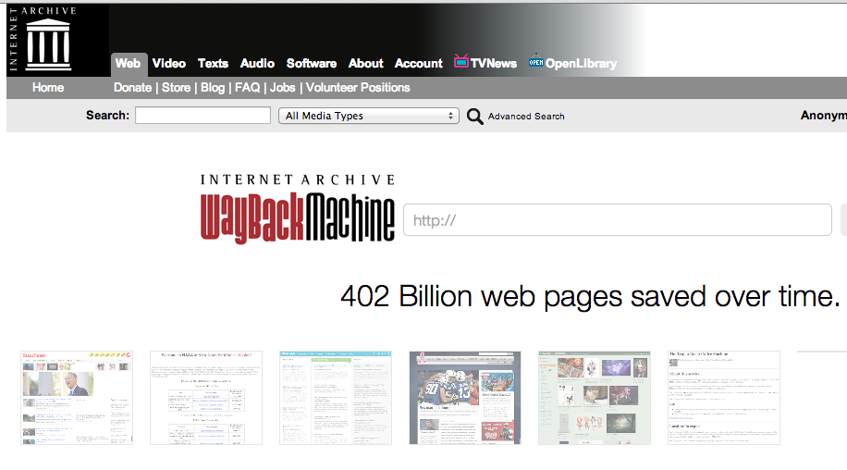
Task: Click the Jobs link
Action: tap(283, 88)
